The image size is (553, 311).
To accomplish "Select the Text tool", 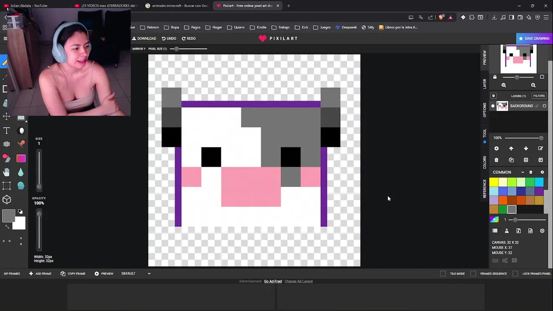I will (x=6, y=130).
